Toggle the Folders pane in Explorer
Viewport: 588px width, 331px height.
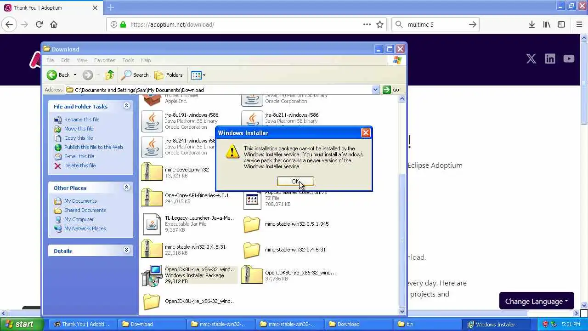pos(169,75)
